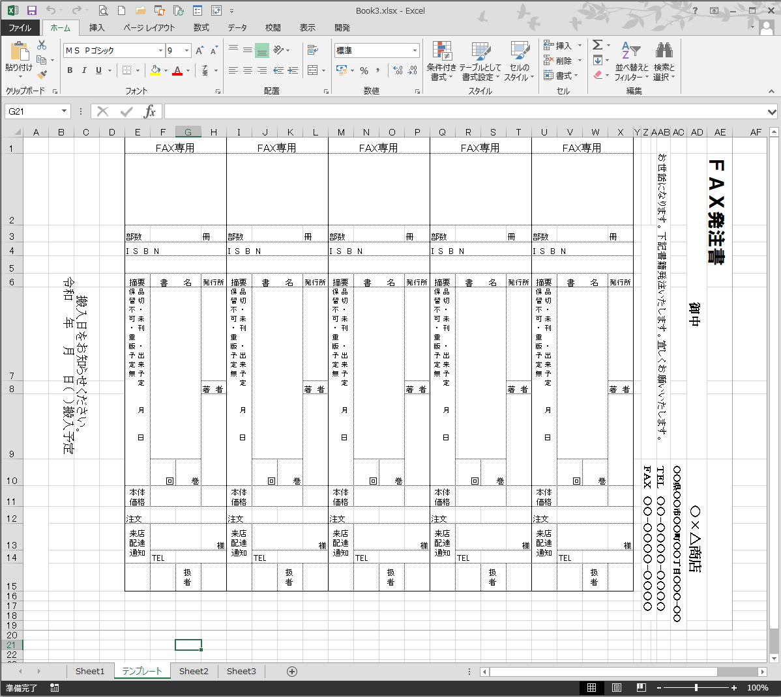Select the Sheet2 worksheet tab
The height and width of the screenshot is (697, 781).
click(x=194, y=672)
